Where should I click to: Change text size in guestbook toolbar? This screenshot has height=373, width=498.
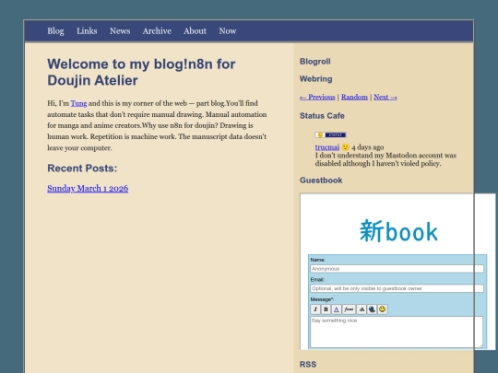pos(362,309)
